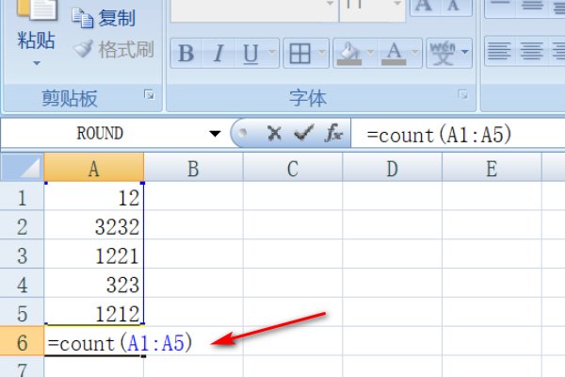Click the Insert Function fx button
This screenshot has height=377, width=565.
pyautogui.click(x=333, y=134)
